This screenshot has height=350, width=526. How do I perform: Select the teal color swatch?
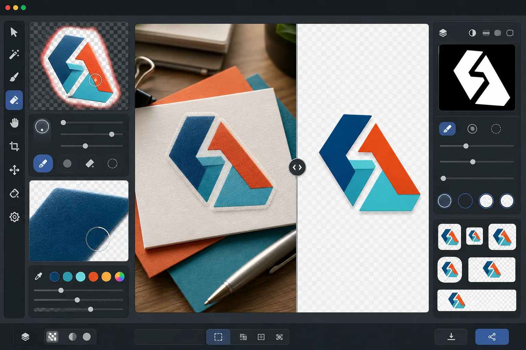pos(67,277)
